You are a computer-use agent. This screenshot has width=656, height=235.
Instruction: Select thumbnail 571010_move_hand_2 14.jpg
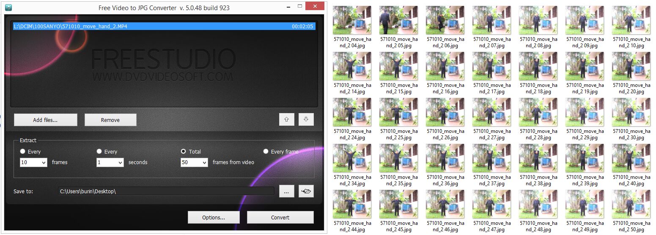click(352, 66)
